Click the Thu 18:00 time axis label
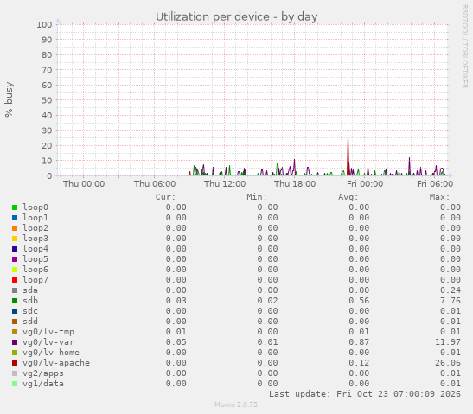473x414 pixels. pyautogui.click(x=295, y=184)
